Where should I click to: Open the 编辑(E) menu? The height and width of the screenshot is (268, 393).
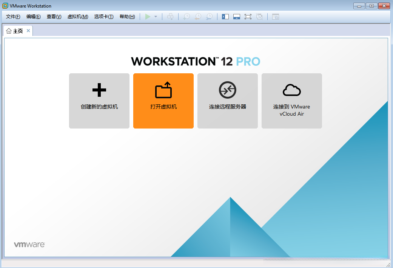tap(33, 17)
